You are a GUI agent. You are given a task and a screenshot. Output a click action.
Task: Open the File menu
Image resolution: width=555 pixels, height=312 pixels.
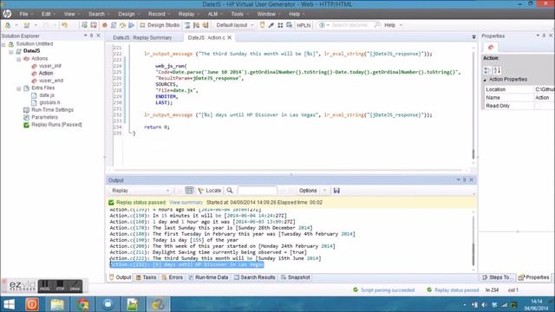(23, 14)
